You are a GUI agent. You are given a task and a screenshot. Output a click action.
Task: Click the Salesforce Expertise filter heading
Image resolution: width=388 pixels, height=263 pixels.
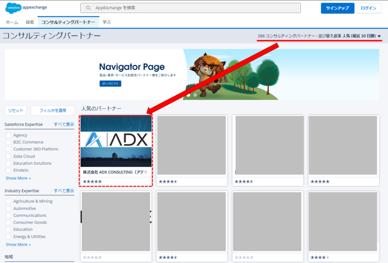(23, 124)
